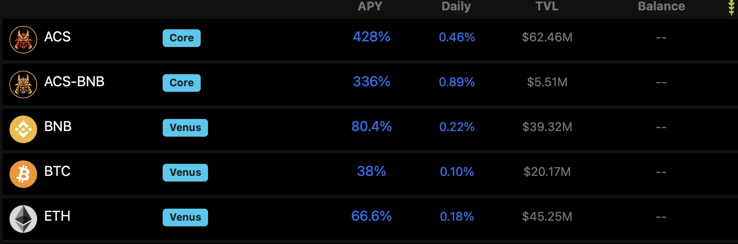Click the Core tag on ACS-BNB row

click(x=182, y=83)
